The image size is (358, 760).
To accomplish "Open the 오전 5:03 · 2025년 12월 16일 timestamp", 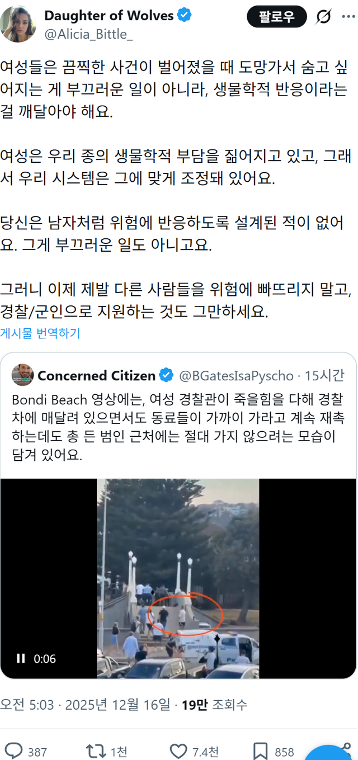I will [84, 705].
